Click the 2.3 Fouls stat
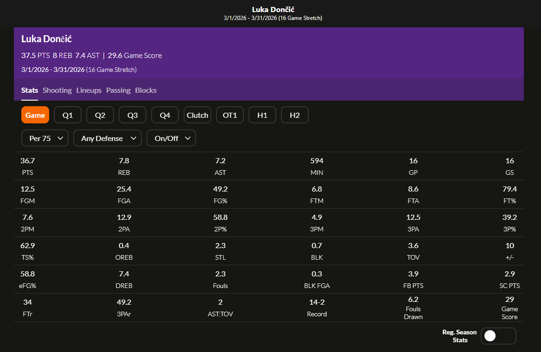The image size is (541, 352). (x=221, y=280)
